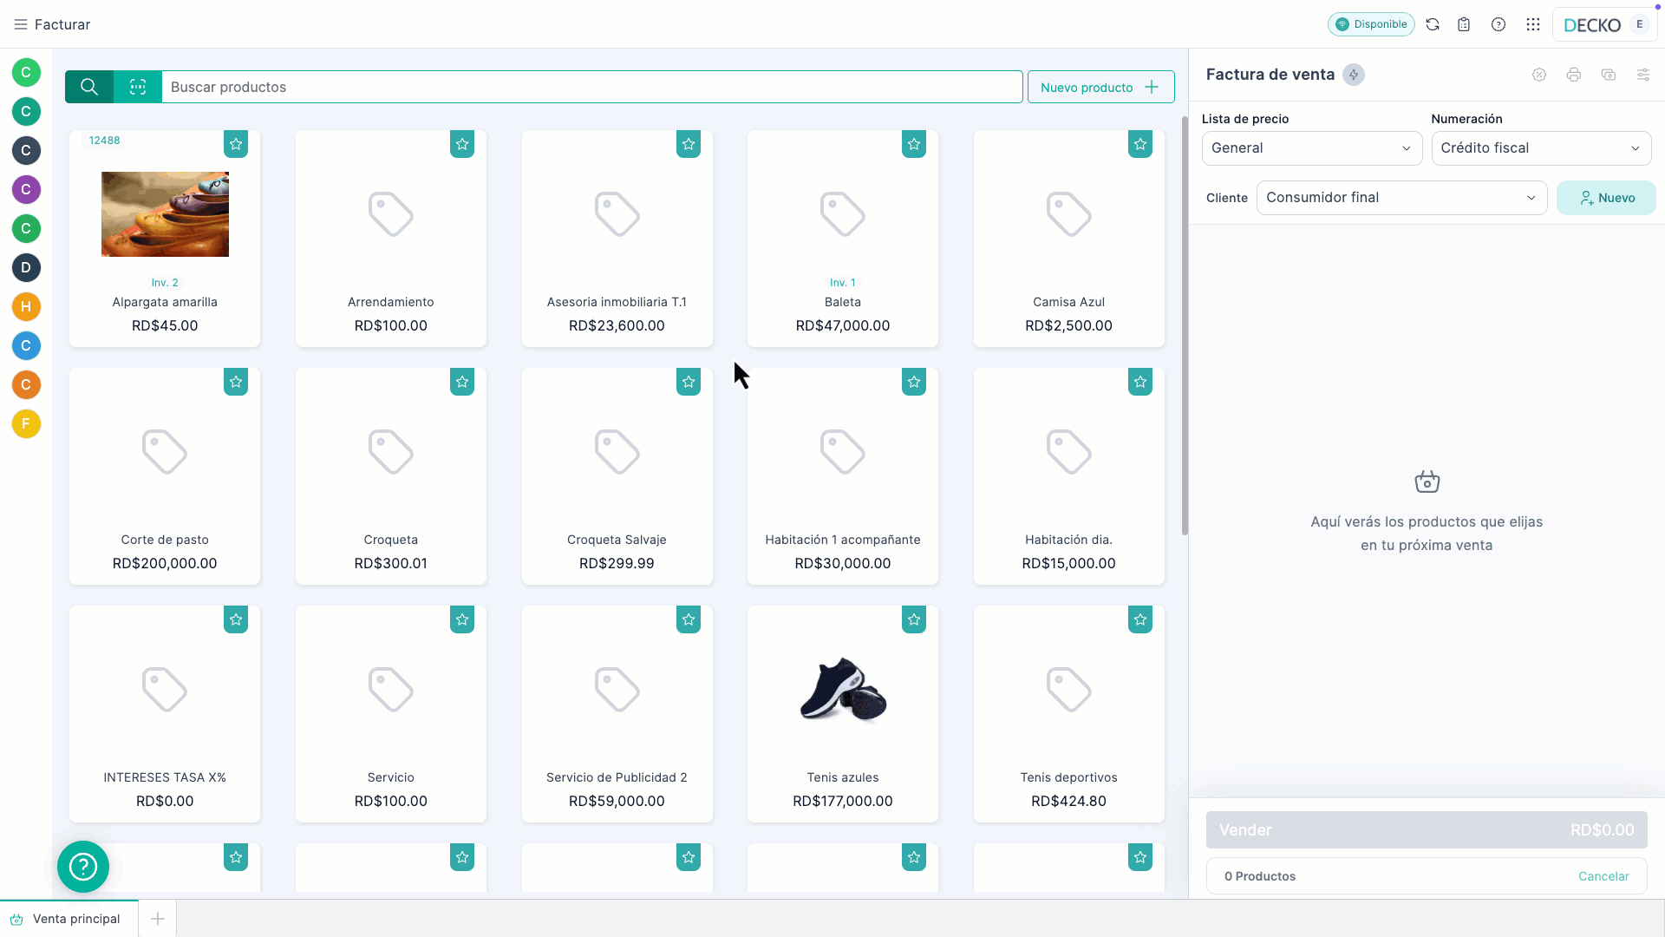1665x937 pixels.
Task: Add a new sale tab with plus
Action: [x=158, y=919]
